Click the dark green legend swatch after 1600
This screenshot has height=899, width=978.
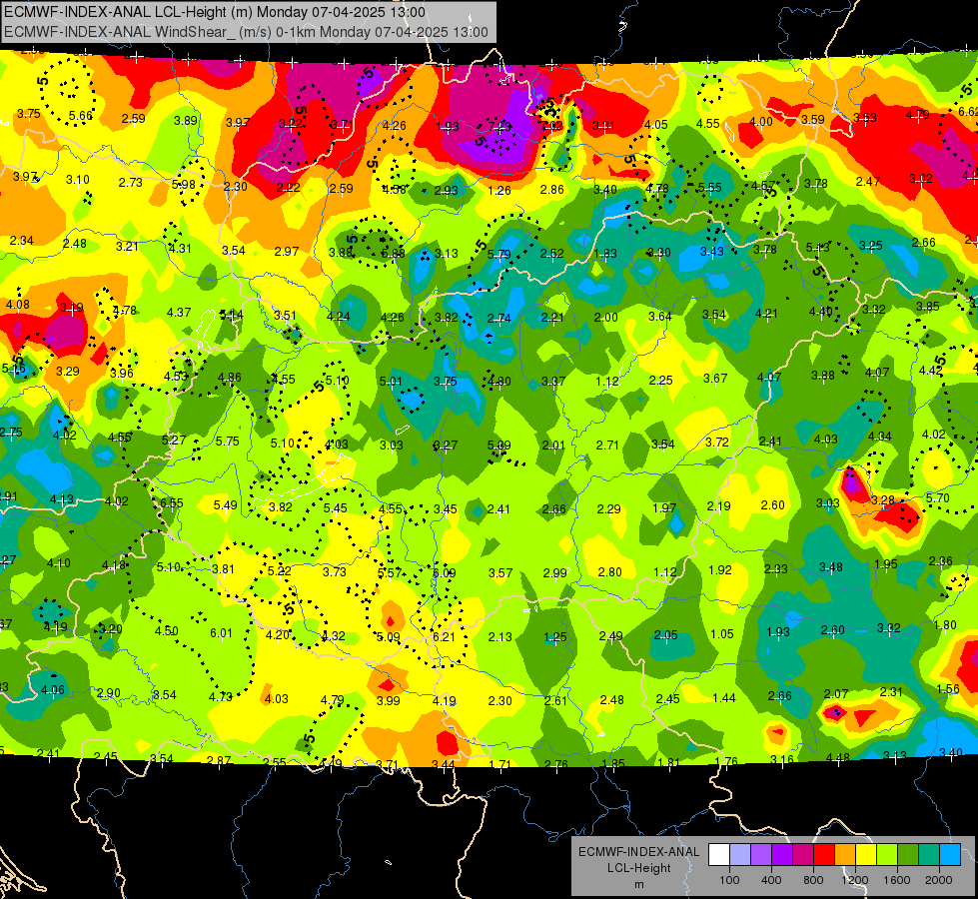[908, 855]
